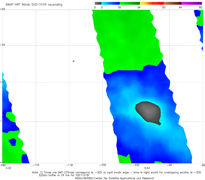The height and width of the screenshot is (180, 205).
Task: Click the yellow-orange segment of the color bar
Action: point(147,3)
